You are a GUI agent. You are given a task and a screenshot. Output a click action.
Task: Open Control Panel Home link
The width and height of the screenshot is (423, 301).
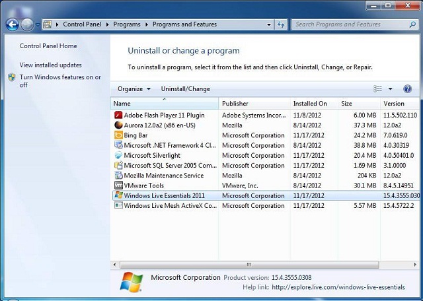pos(48,46)
